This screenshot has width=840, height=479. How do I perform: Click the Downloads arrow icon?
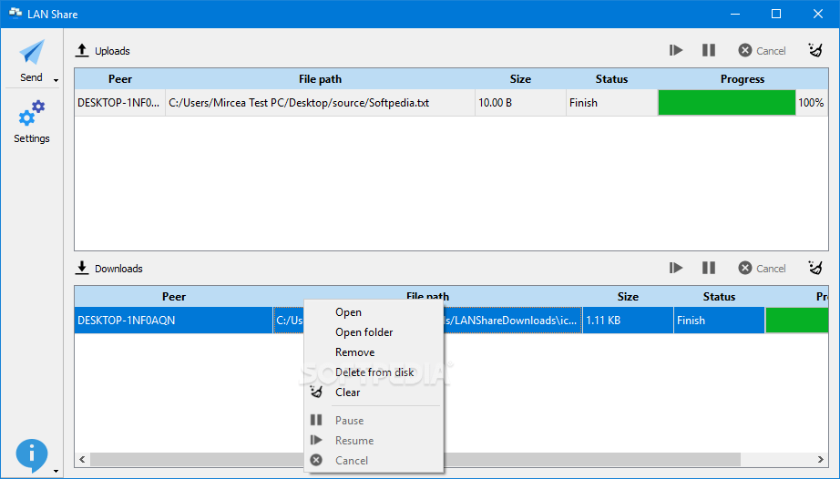[82, 268]
